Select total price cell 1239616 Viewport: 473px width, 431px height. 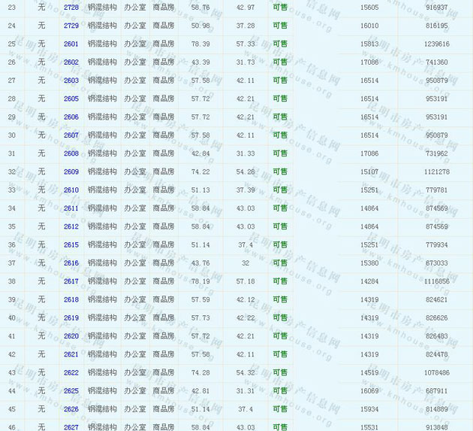pos(436,44)
